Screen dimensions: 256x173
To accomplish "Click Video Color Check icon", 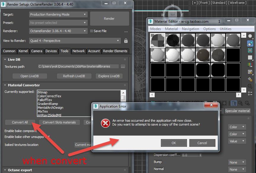I will coord(250,65).
